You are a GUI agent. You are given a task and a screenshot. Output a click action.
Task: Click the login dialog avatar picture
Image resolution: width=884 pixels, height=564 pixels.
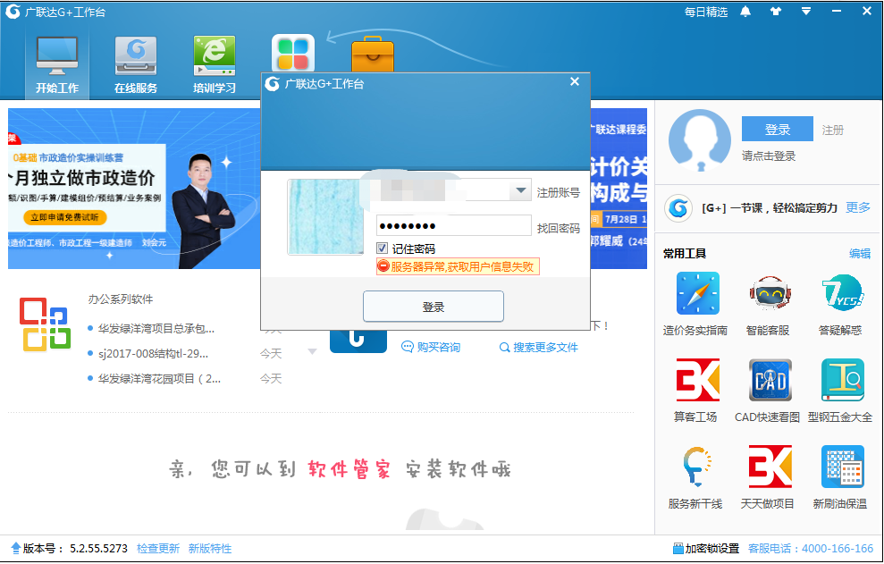[325, 217]
